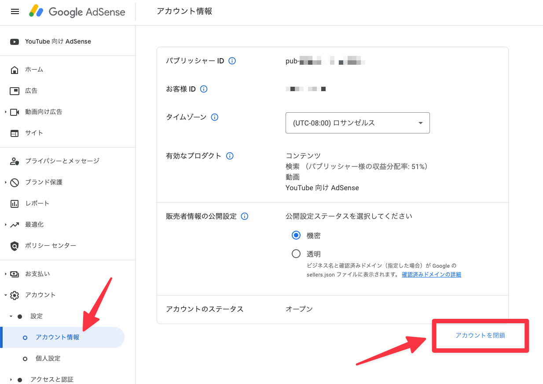Click the アカウント gear icon
Screen dimensions: 543x384
[x=15, y=295]
